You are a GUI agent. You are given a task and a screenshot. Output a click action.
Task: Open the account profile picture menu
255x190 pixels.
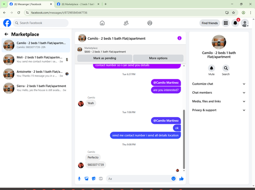(245, 23)
